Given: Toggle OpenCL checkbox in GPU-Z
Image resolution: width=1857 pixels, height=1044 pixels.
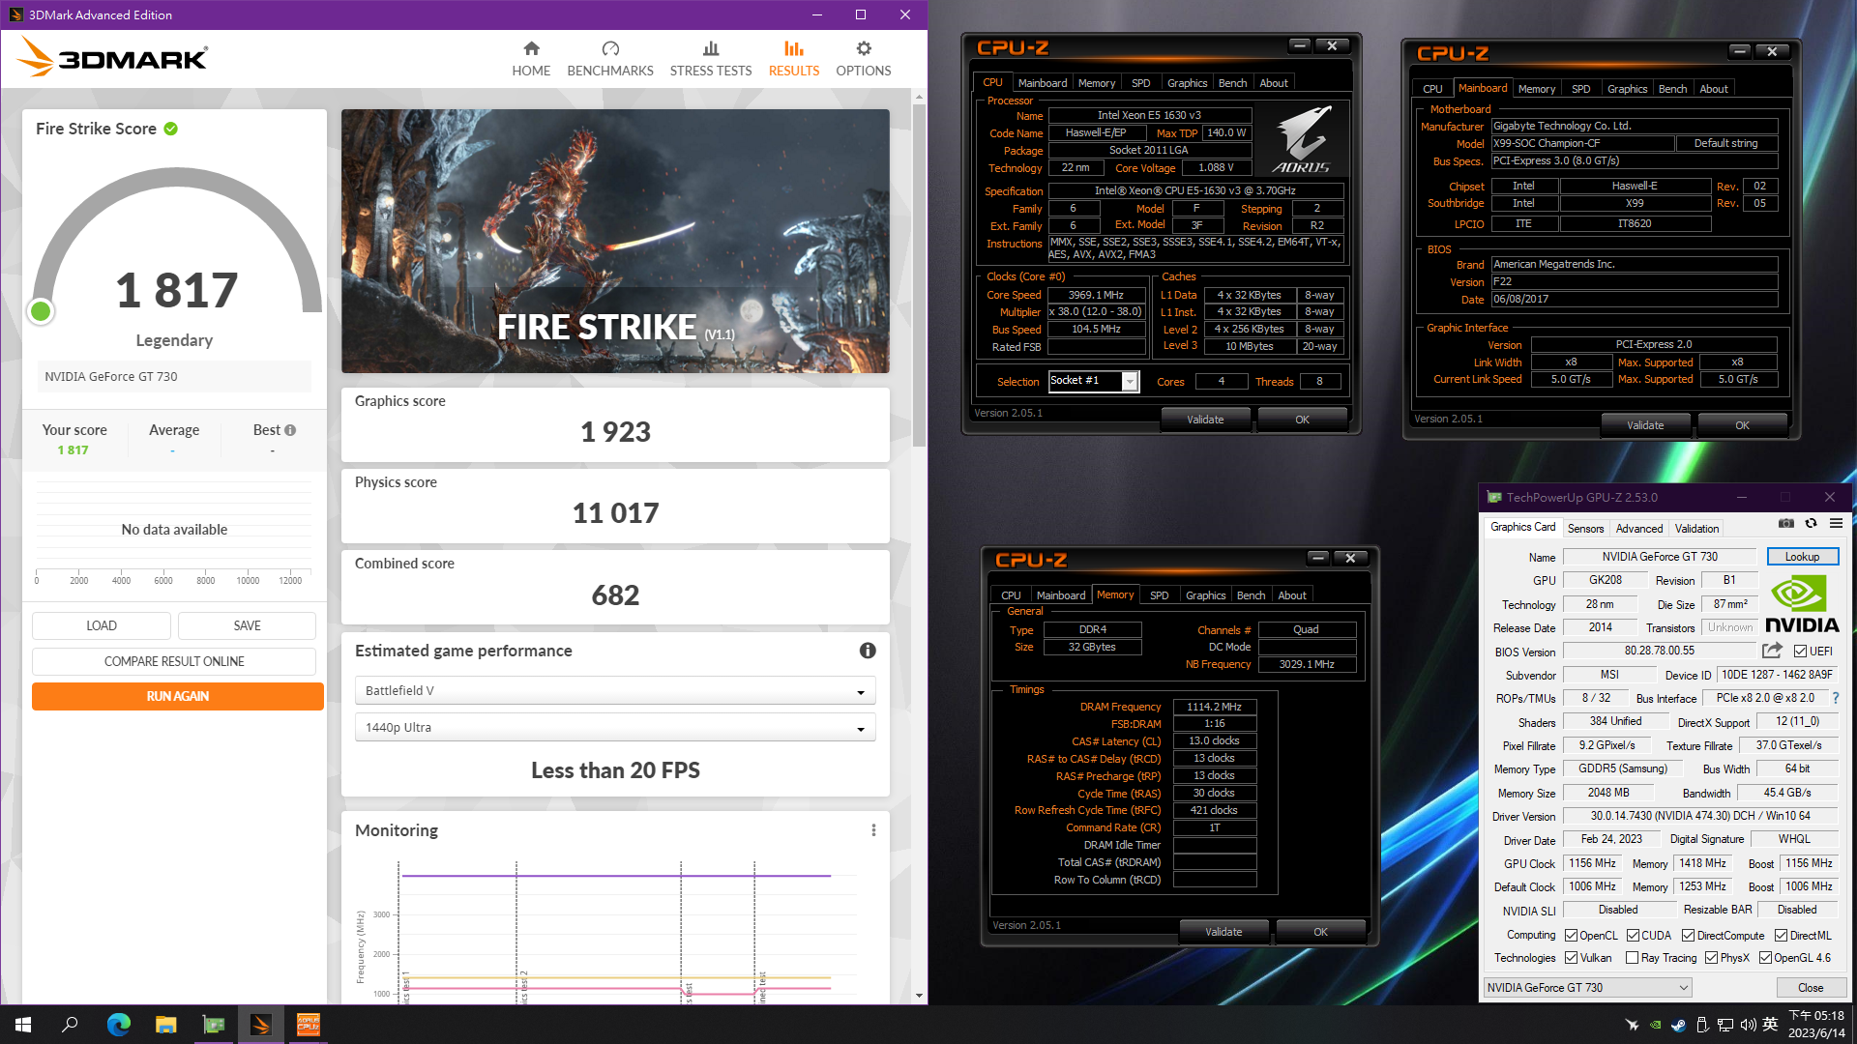Looking at the screenshot, I should 1572,936.
